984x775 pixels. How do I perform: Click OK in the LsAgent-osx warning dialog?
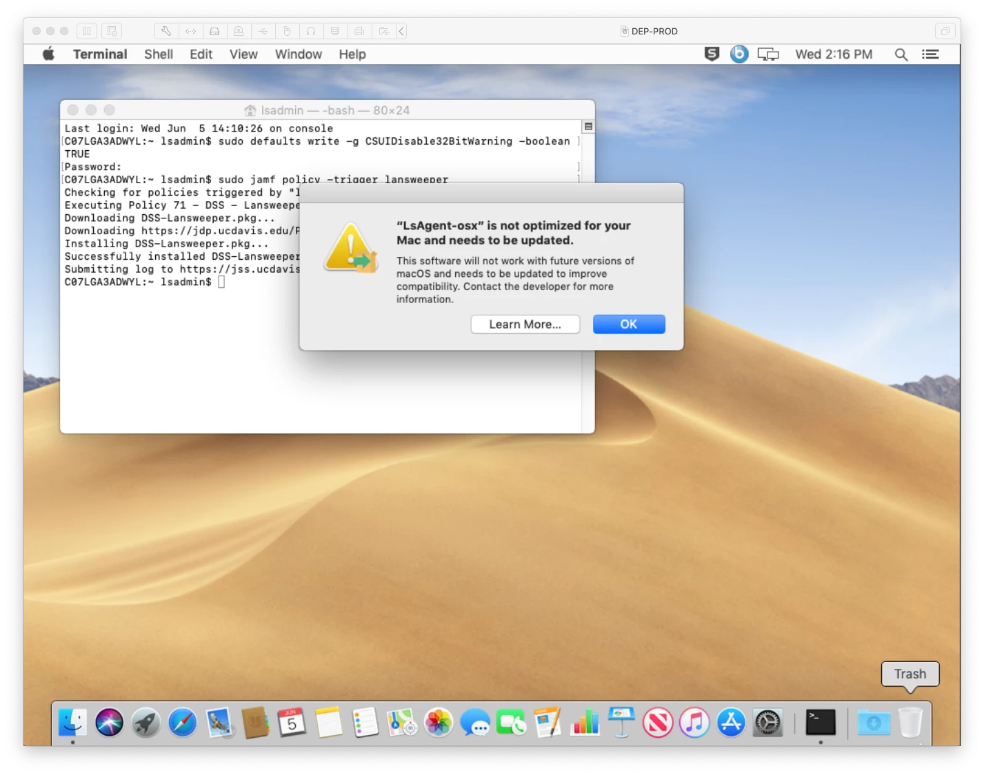(x=628, y=324)
